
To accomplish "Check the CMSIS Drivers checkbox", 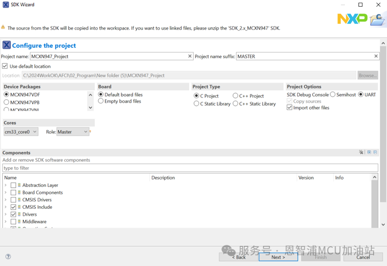I will click(x=13, y=200).
